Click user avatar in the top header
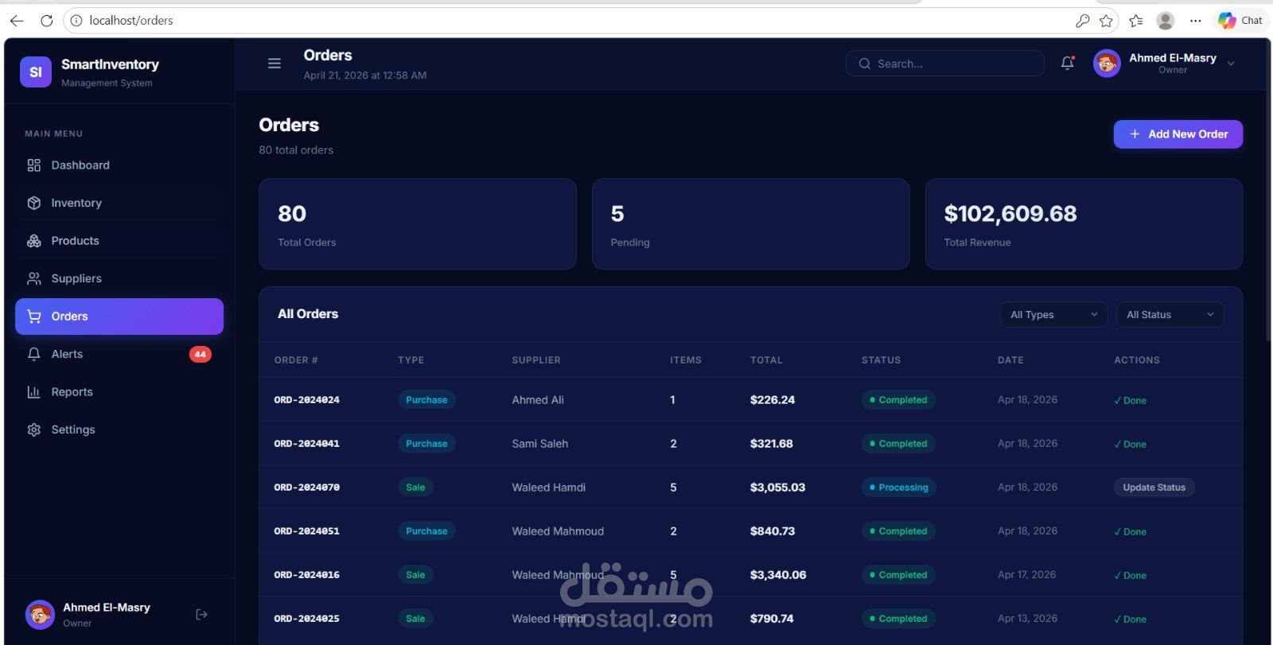 coord(1107,64)
